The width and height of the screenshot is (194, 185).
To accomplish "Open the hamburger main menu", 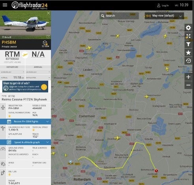I will click(5, 5).
